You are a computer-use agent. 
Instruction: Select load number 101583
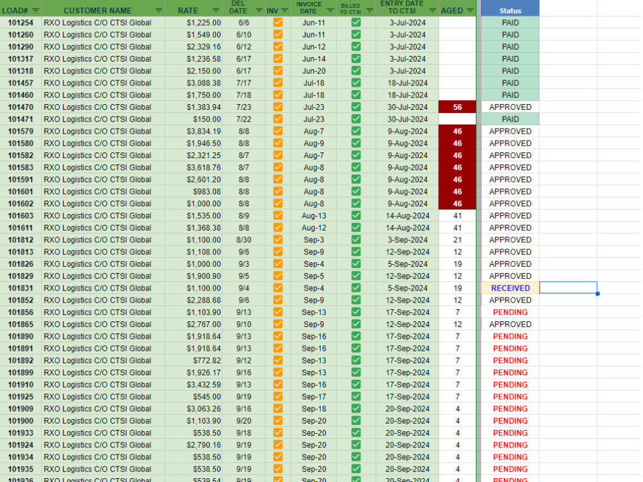[x=21, y=167]
